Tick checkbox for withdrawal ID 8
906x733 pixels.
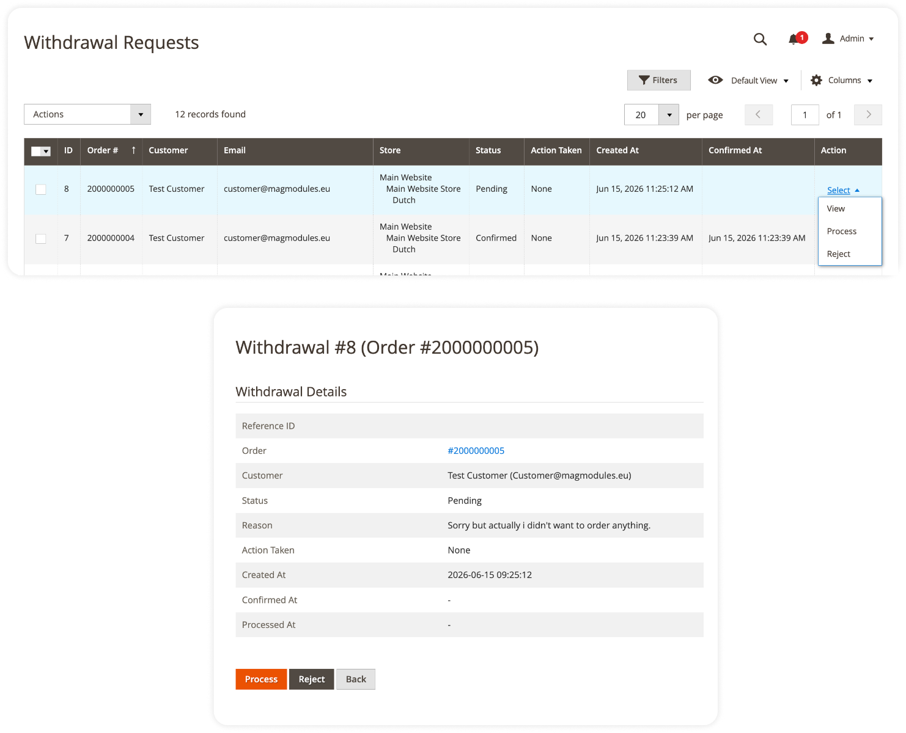[x=41, y=189]
